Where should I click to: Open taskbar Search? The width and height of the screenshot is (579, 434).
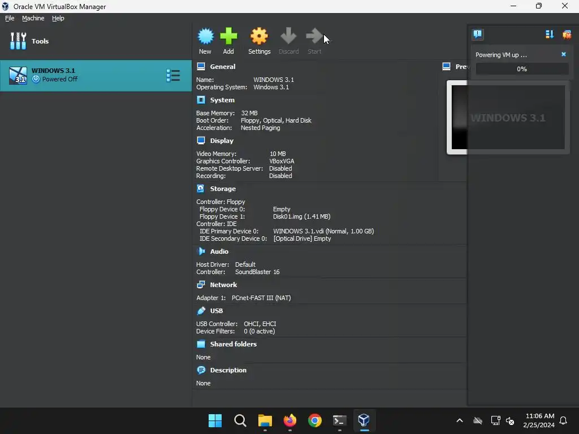point(240,420)
